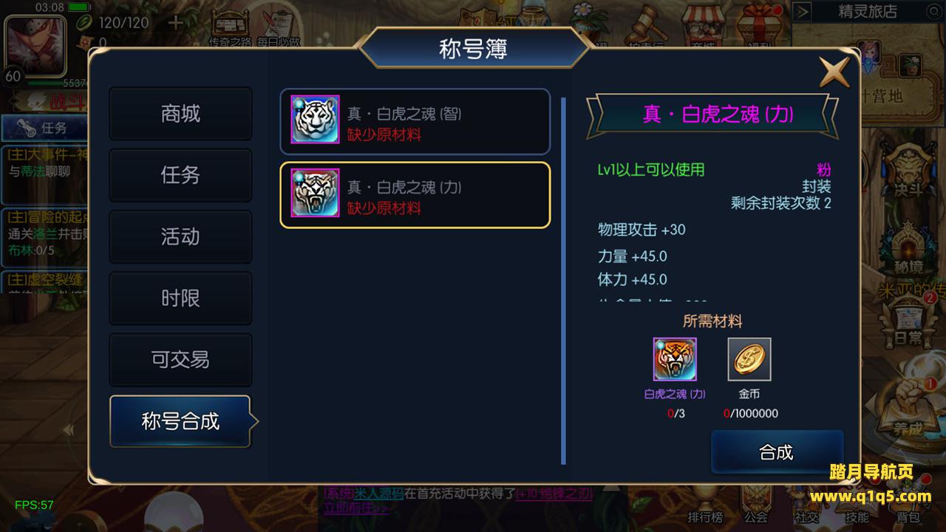The height and width of the screenshot is (532, 946).
Task: Click the 合成 synthesize button
Action: [777, 452]
